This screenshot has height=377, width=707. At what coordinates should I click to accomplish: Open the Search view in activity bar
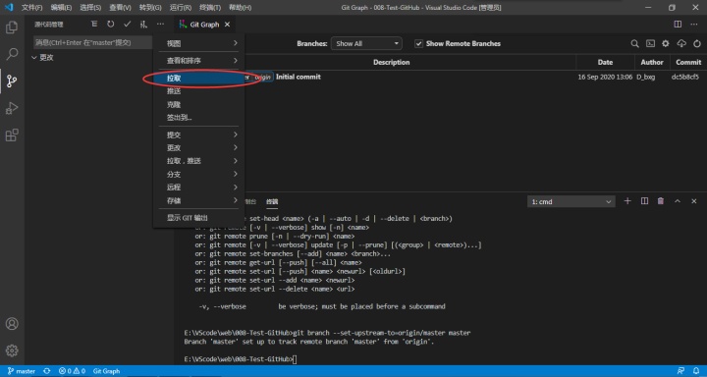click(x=12, y=55)
